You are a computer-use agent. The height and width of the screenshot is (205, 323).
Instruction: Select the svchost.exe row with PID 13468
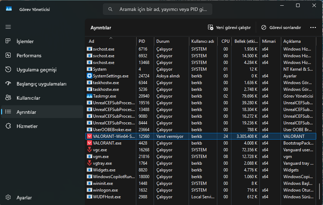(201, 62)
